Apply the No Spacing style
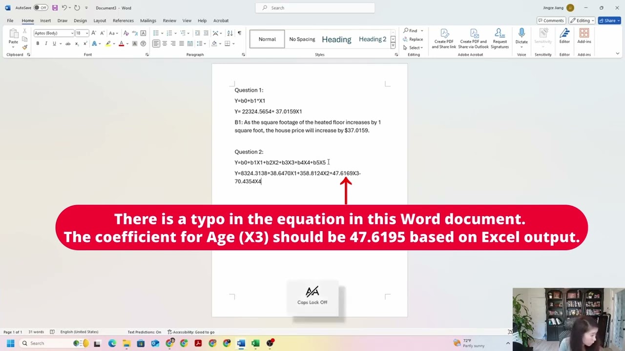Screen dimensions: 625x351 pyautogui.click(x=302, y=39)
